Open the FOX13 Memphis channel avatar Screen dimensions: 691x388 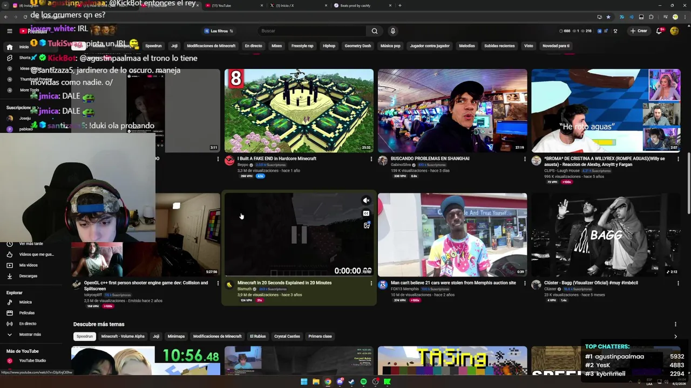(x=383, y=285)
